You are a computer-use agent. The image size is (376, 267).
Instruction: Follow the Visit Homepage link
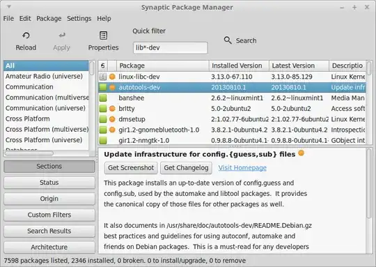click(242, 168)
